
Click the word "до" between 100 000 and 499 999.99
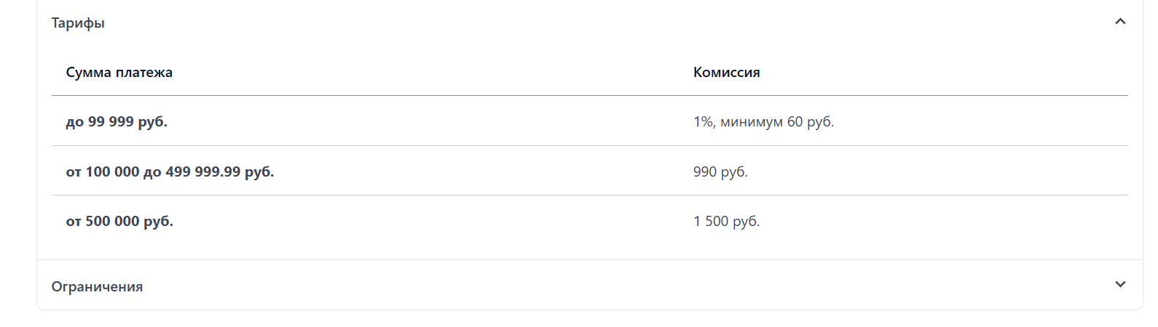coord(152,173)
